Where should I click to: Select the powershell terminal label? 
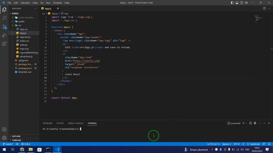click(234, 123)
